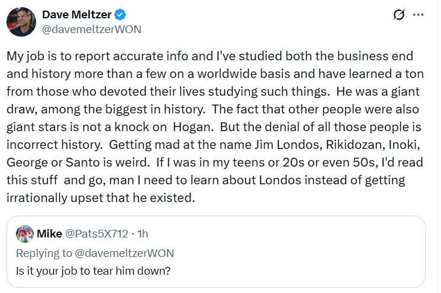Click the Grok slashed-circle icon
441x293 pixels.
(x=399, y=15)
